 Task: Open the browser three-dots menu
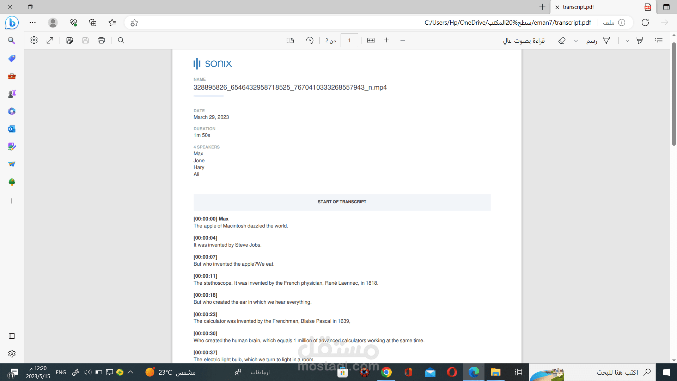pyautogui.click(x=32, y=23)
